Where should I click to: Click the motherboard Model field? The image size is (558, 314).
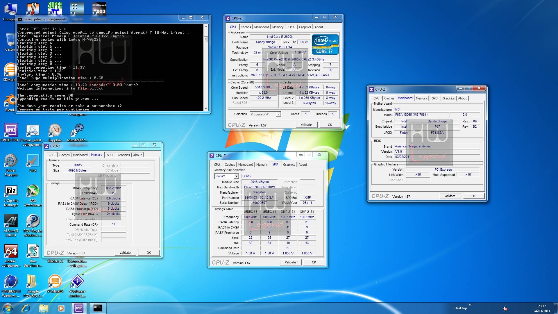tap(421, 115)
